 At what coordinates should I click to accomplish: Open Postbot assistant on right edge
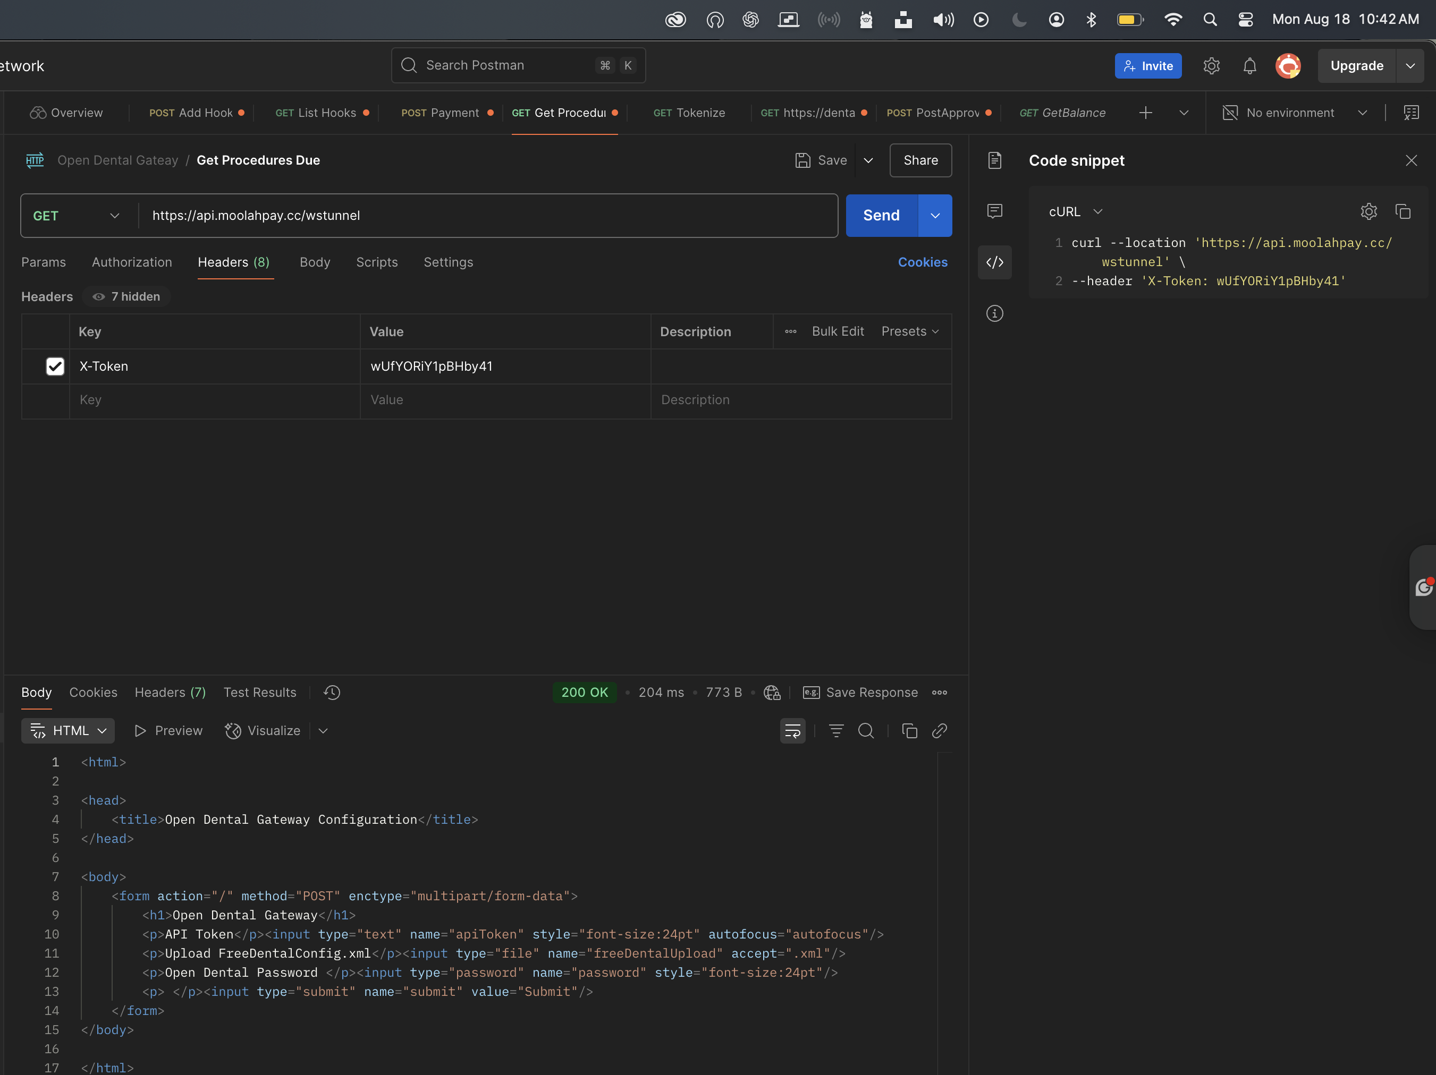point(1424,587)
